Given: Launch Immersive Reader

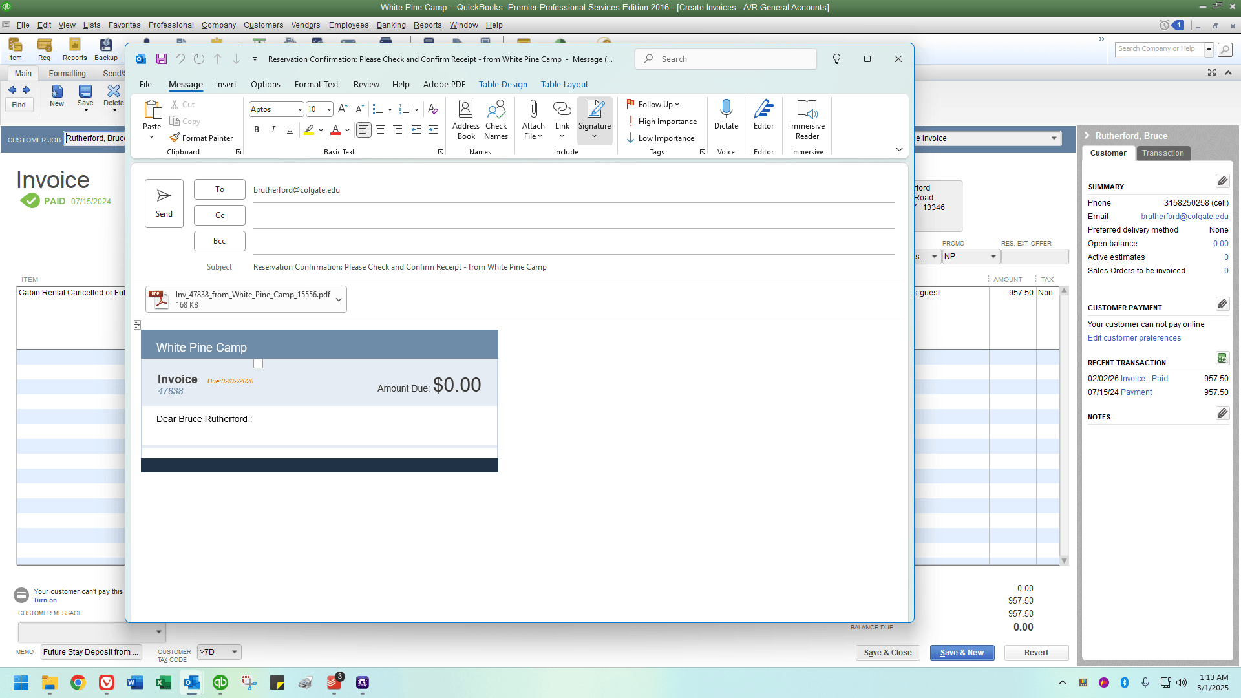Looking at the screenshot, I should tap(807, 120).
